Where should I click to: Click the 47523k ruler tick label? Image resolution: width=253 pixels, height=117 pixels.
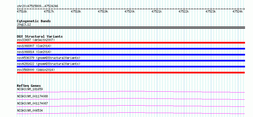[x=211, y=11]
